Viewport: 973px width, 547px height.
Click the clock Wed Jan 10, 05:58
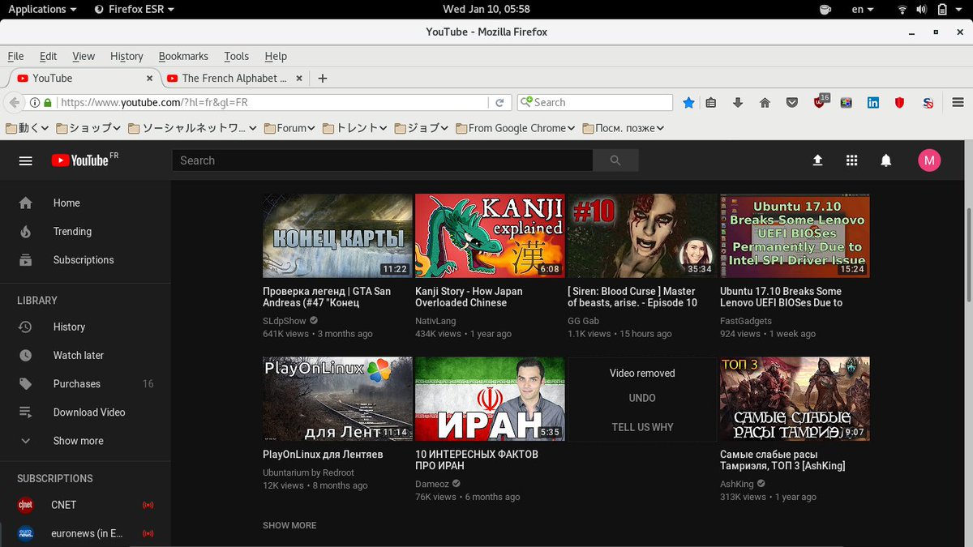click(x=486, y=9)
